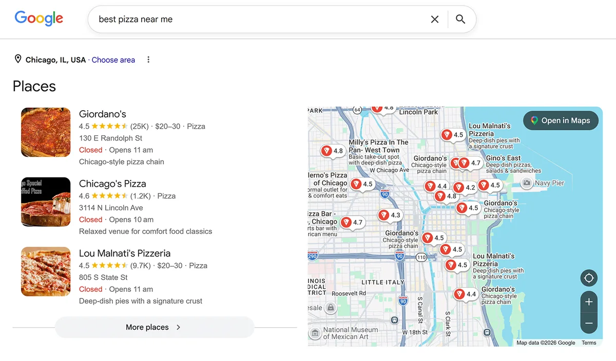Click the Choose area link
Viewport: 616px width, 361px height.
point(113,60)
